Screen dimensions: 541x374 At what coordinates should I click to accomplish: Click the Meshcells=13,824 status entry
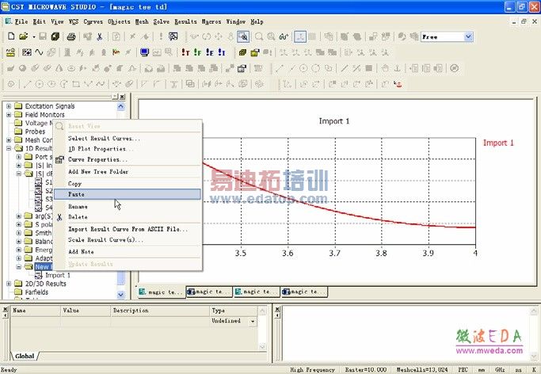pos(422,369)
